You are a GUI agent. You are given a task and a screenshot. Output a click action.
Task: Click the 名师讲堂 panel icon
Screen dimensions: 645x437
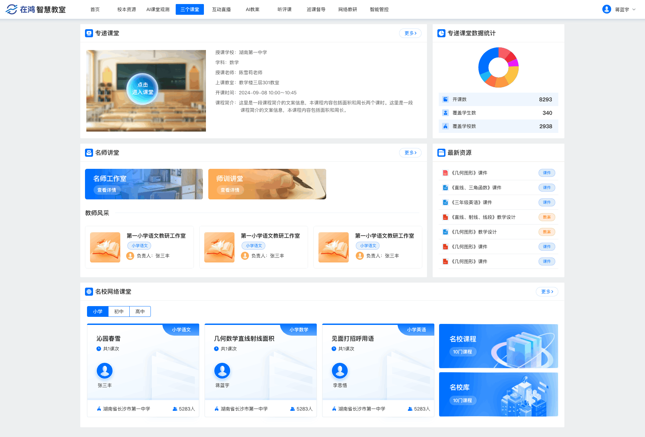point(88,153)
